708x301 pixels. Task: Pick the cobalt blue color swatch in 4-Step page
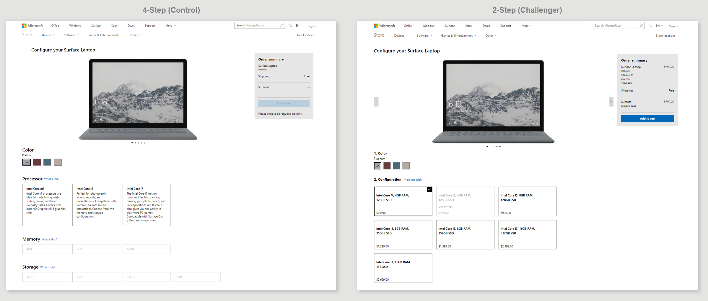47,162
